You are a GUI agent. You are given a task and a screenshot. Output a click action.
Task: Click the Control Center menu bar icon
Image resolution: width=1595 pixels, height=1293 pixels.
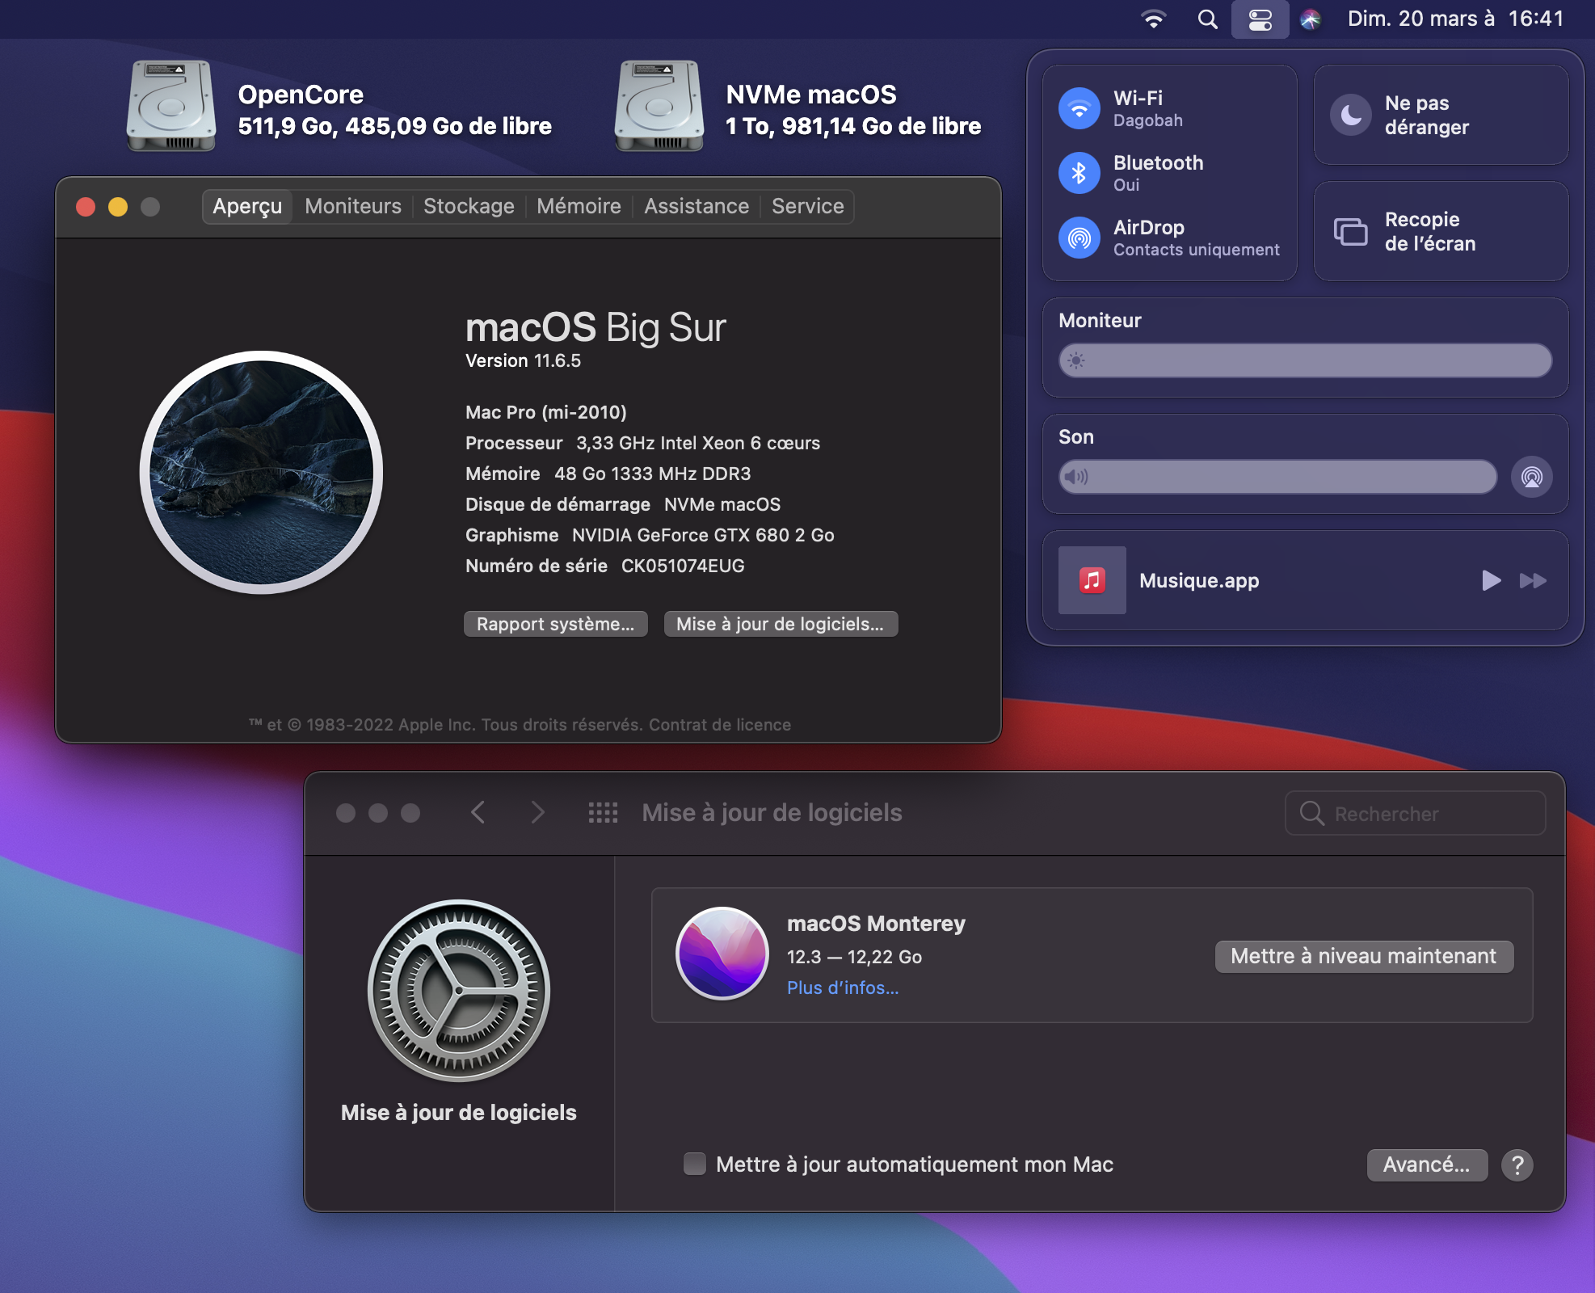click(x=1260, y=19)
